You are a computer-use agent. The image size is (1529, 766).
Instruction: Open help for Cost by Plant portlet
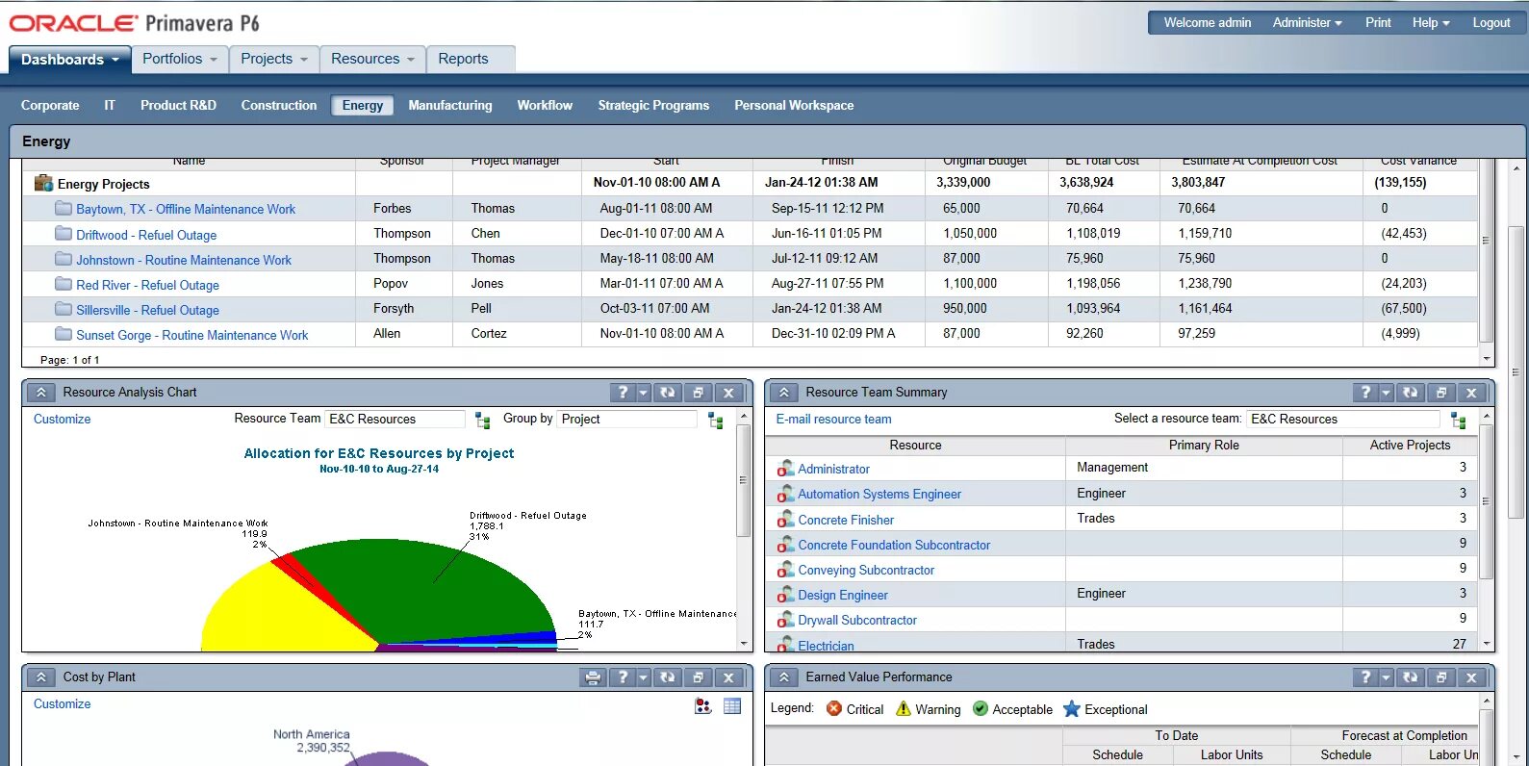622,677
